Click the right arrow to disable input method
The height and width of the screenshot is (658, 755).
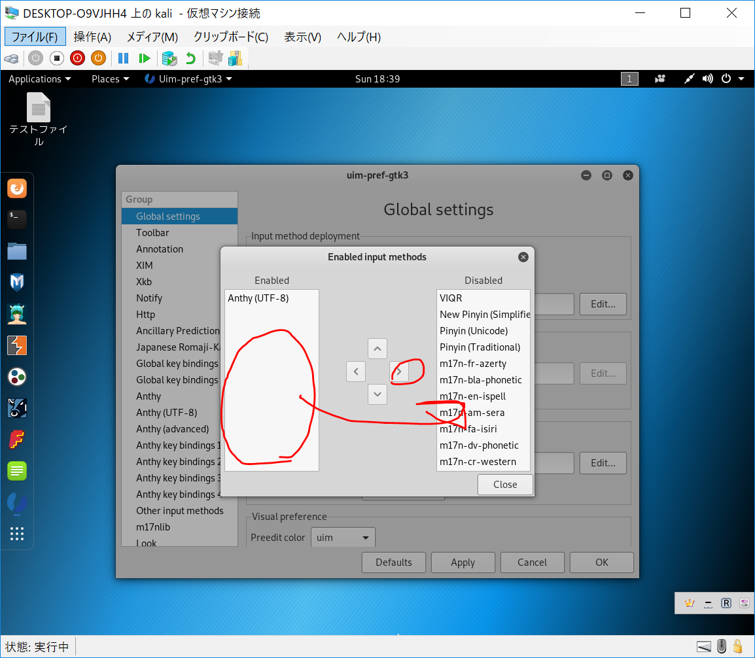pos(399,372)
